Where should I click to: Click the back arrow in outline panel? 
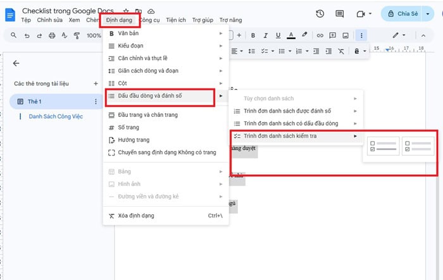click(16, 63)
